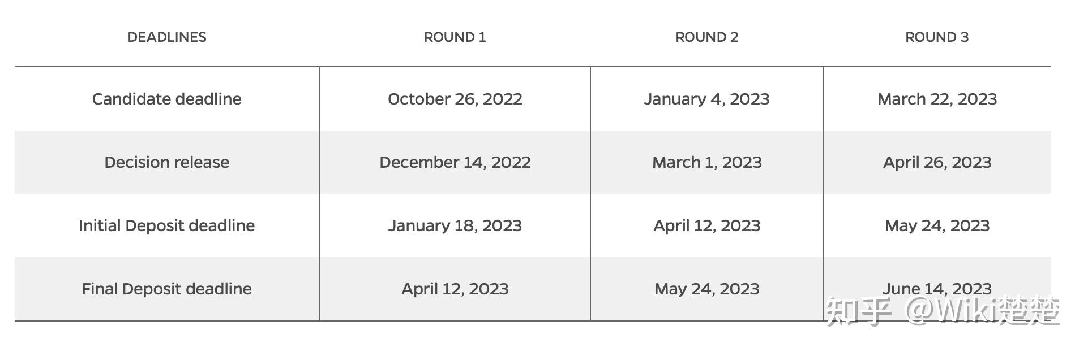Click the ROUND 2 column header
This screenshot has height=356, width=1088.
coord(706,37)
